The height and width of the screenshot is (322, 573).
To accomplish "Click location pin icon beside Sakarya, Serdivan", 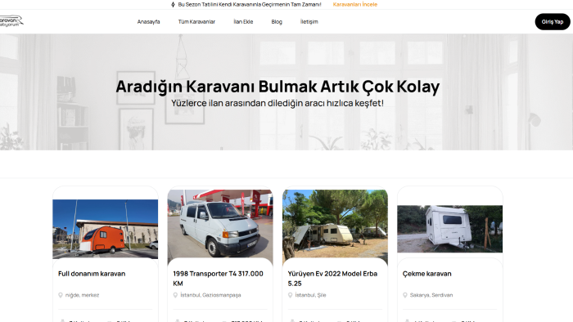I will [x=405, y=295].
